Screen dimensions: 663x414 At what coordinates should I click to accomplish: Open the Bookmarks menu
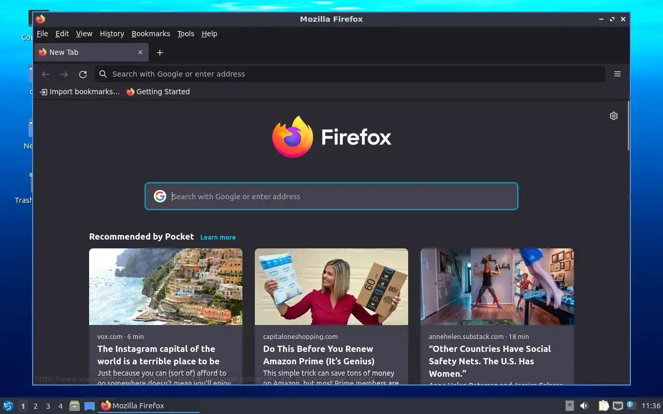coord(151,34)
